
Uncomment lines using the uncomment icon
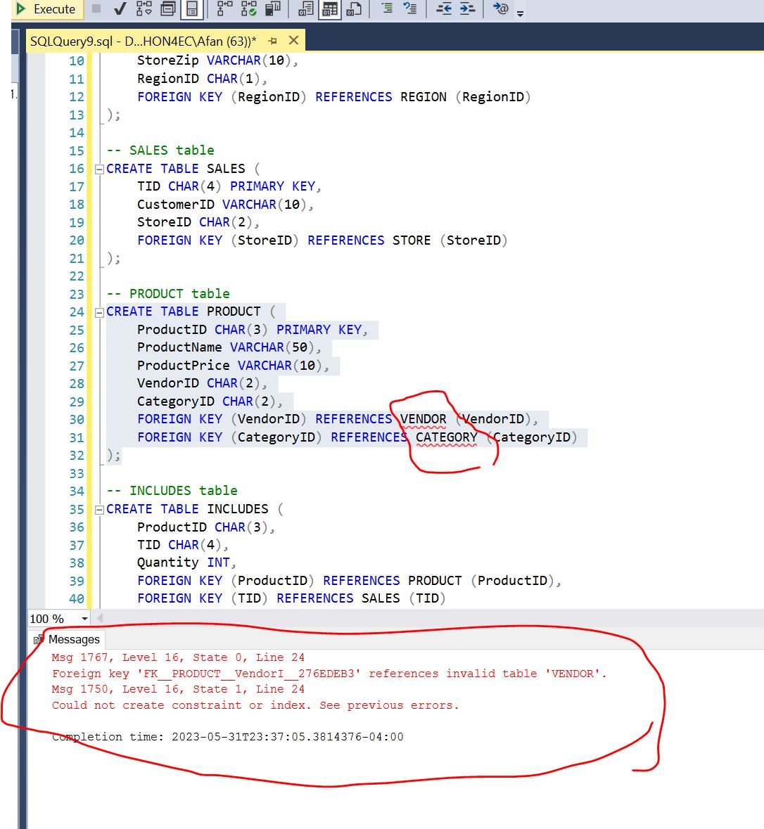point(412,9)
